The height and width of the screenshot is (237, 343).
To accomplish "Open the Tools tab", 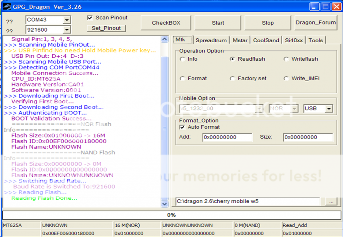I will pyautogui.click(x=316, y=40).
